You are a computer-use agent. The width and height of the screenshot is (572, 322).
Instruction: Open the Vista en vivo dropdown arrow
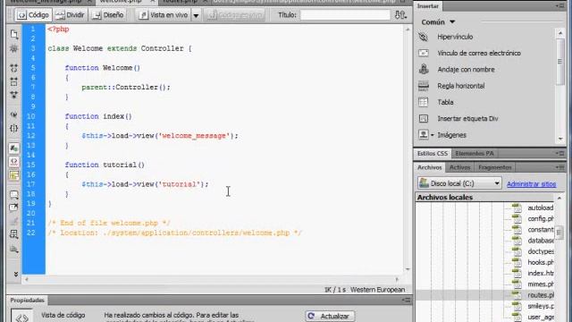click(196, 15)
